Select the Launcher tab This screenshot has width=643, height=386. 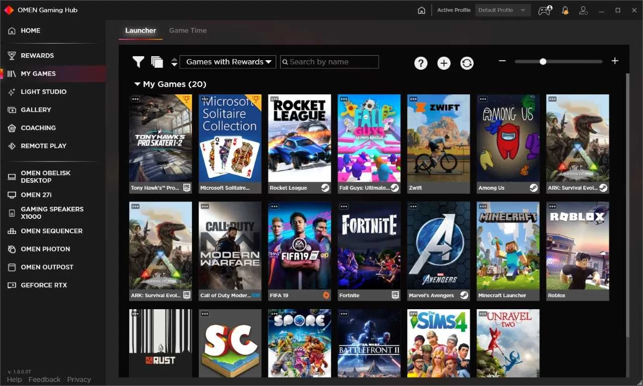click(140, 30)
